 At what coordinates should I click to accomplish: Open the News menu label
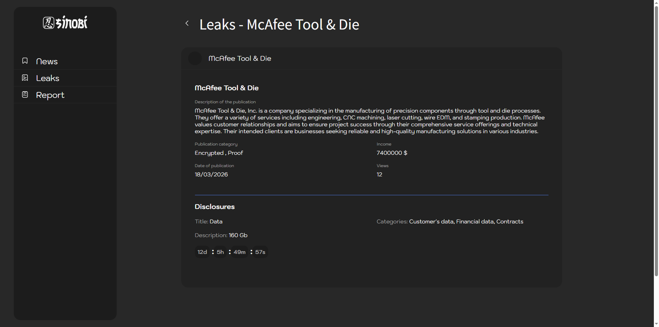click(x=47, y=61)
